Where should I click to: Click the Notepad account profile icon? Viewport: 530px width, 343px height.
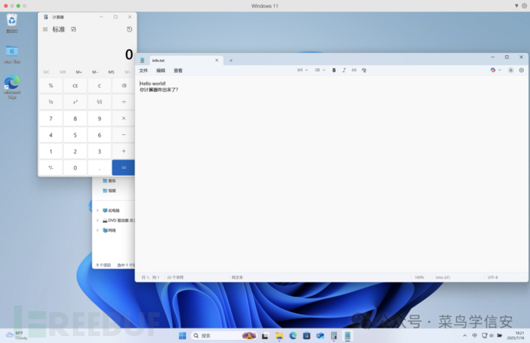[x=511, y=71]
